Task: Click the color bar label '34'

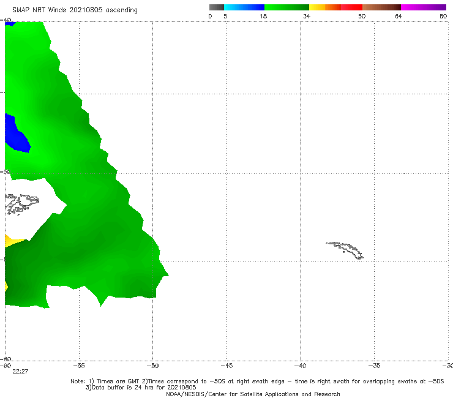Action: pos(307,16)
